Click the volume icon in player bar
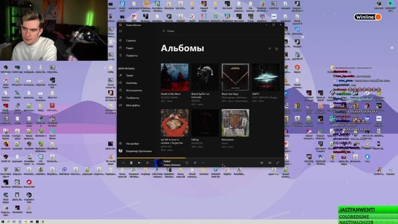398x224 pixels. 261,163
